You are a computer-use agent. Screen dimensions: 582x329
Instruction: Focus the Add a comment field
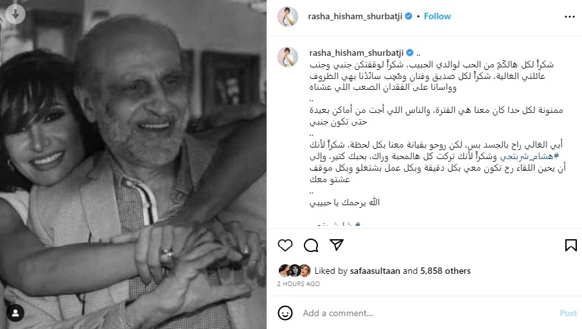(x=427, y=313)
